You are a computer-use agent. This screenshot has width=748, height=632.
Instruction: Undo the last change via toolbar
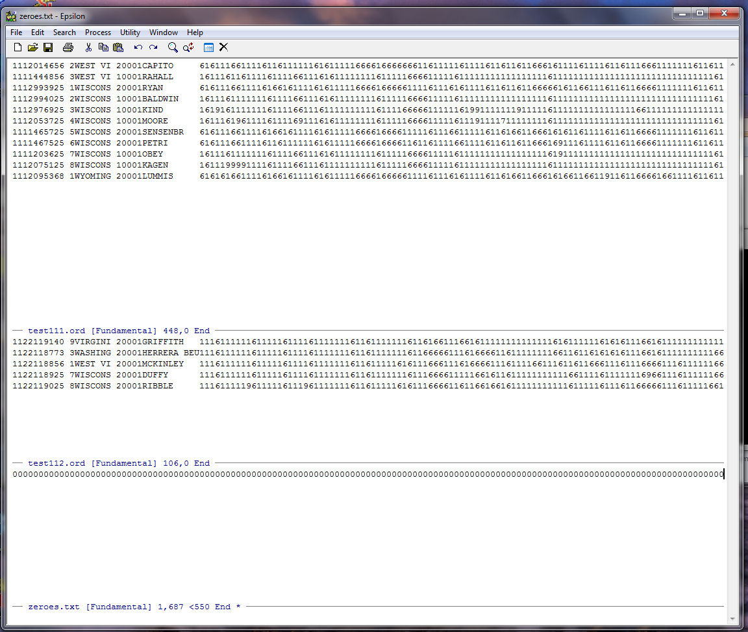click(138, 47)
